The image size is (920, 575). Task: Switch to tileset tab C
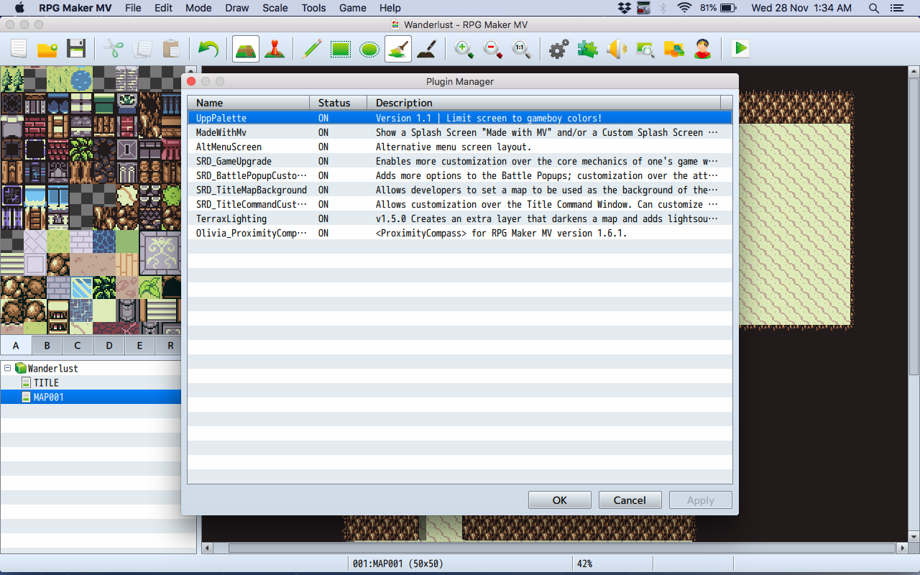click(78, 345)
